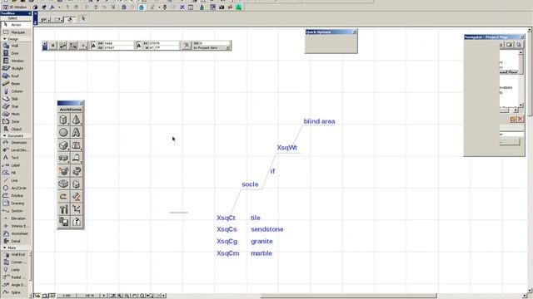Click the horizontal scrollbar at window bottom
This screenshot has width=533, height=299.
[x=348, y=296]
